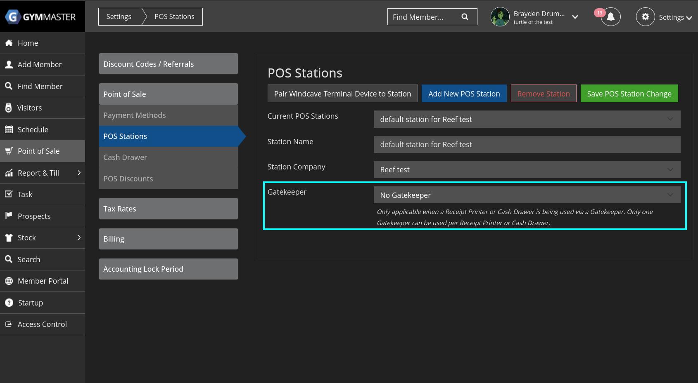Select Cash Drawer in the settings menu

tap(125, 157)
